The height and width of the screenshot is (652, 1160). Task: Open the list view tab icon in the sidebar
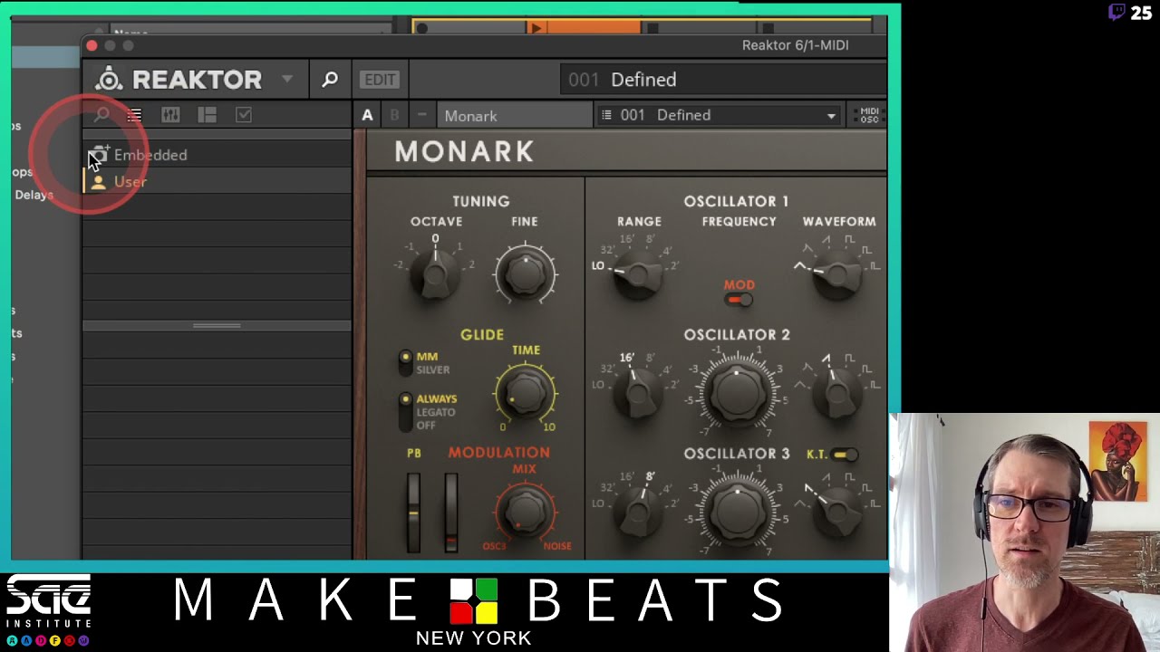coord(134,115)
